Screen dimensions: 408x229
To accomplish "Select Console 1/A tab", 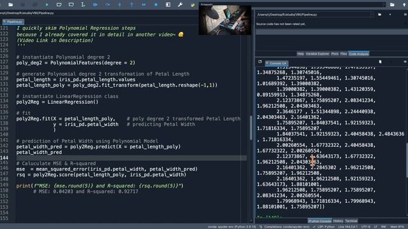I will pos(277,63).
